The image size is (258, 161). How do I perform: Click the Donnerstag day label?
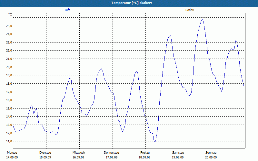click(111, 153)
